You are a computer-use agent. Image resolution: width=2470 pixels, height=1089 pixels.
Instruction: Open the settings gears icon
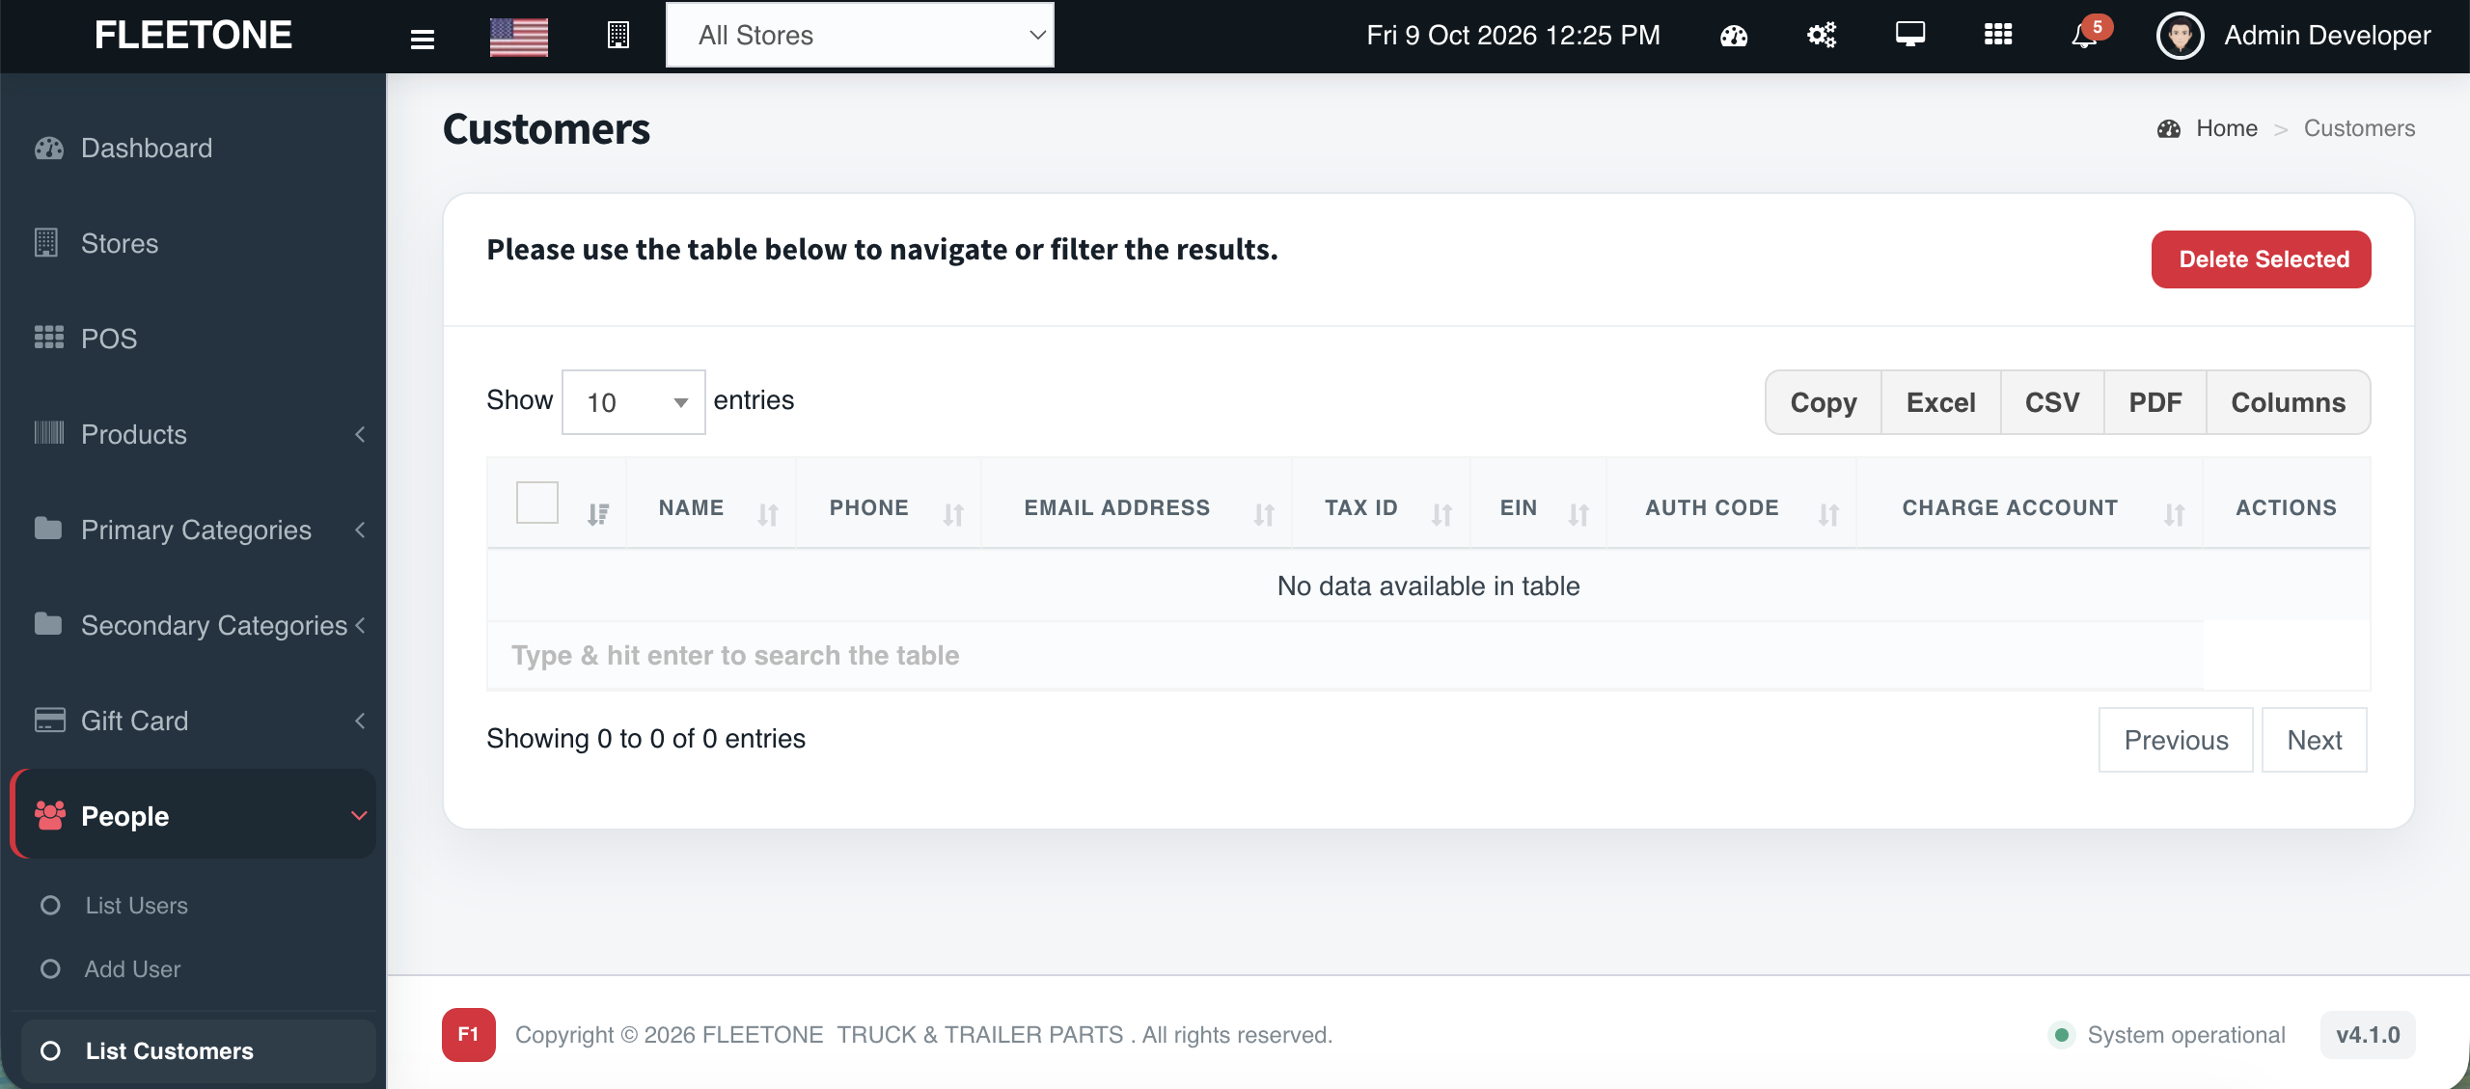tap(1822, 36)
